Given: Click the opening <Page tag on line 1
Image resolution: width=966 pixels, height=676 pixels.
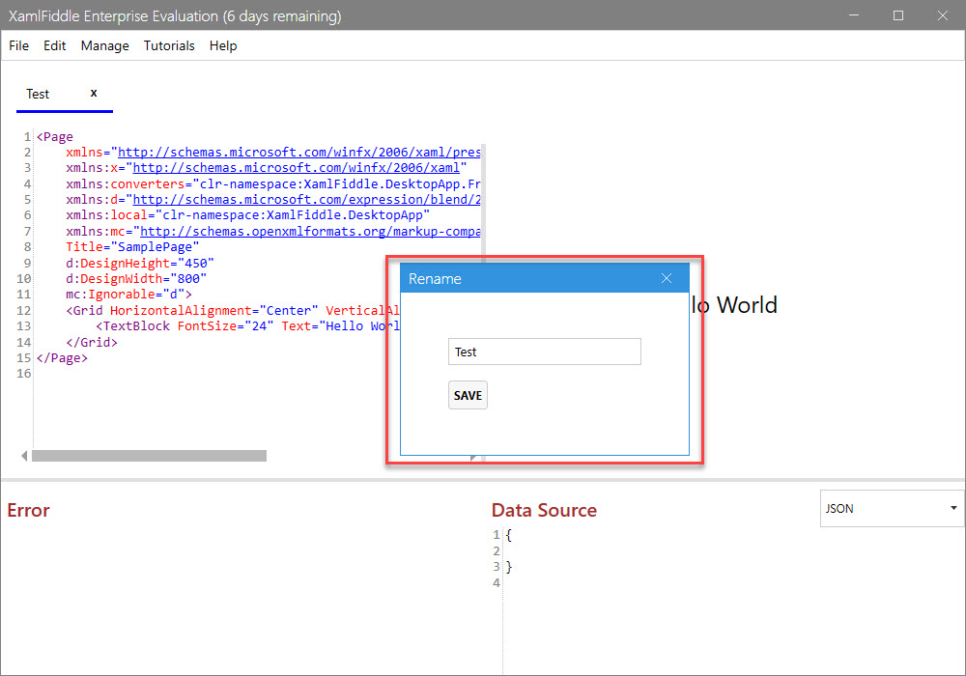Looking at the screenshot, I should (55, 137).
